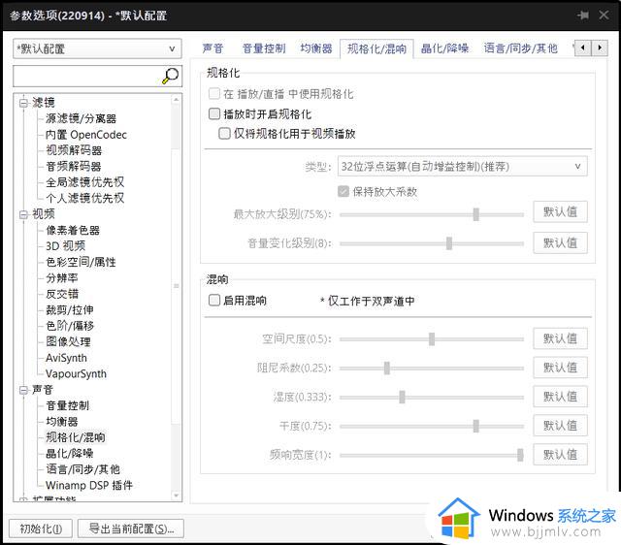The height and width of the screenshot is (545, 621).
Task: Select 均衡器 in the settings tree
Action: 62,422
